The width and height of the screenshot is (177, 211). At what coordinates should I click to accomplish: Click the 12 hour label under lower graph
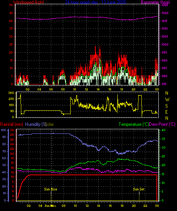tap(87, 206)
